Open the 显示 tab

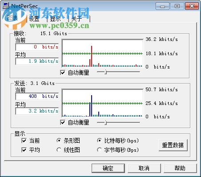click(x=55, y=19)
